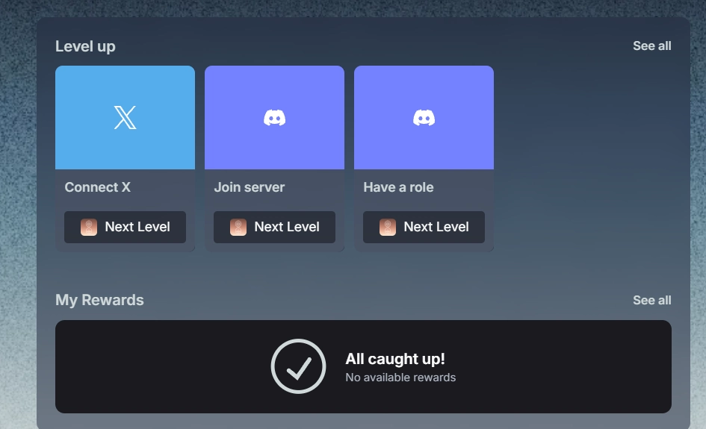
Task: Click the Discord logo on Join server card
Action: (275, 118)
